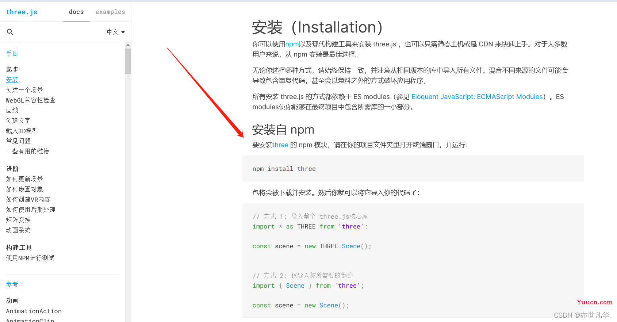Click the 动画 section title in sidebar

(12, 300)
